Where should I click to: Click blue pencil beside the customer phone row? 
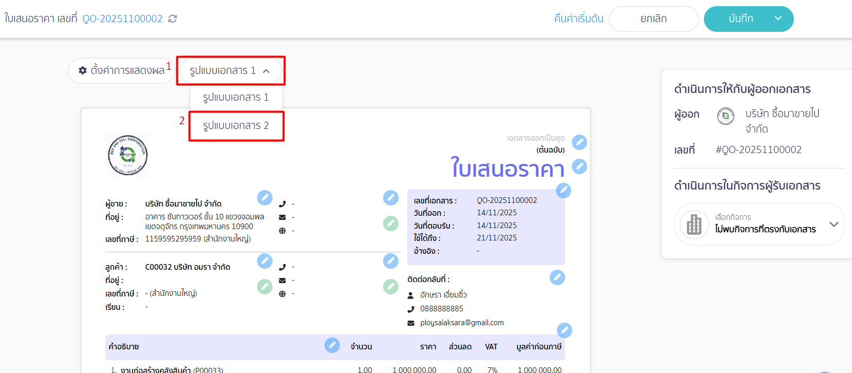[x=391, y=261]
